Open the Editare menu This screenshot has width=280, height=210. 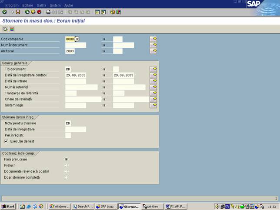(28, 5)
